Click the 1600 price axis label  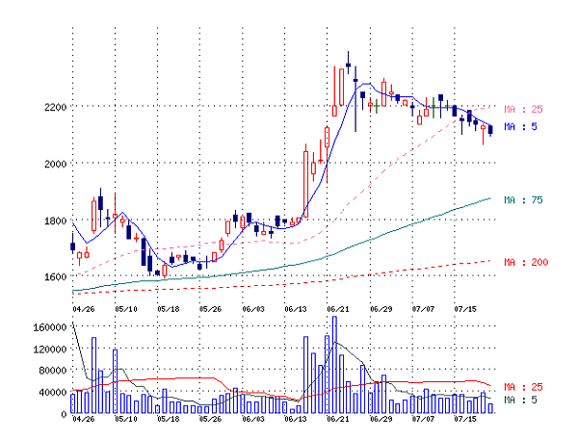point(55,276)
